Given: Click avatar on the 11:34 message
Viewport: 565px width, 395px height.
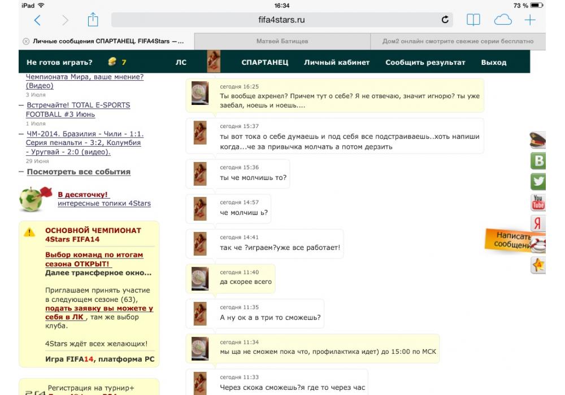Looking at the screenshot, I should click(200, 348).
